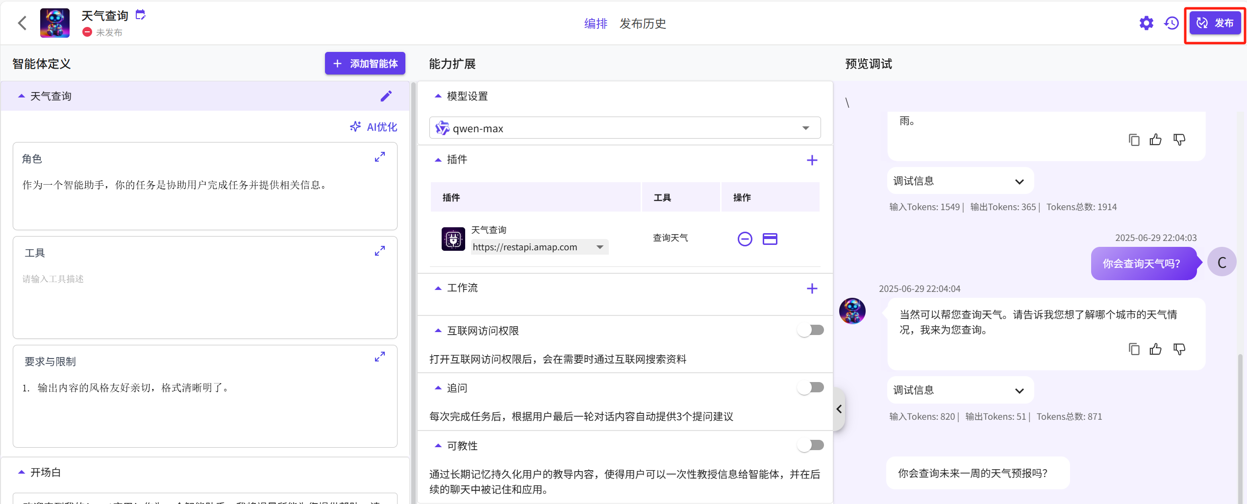
Task: Collapse the 模型设置 section
Action: (x=438, y=96)
